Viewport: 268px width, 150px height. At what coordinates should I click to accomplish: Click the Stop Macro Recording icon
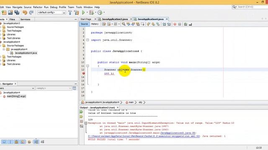click(180, 24)
